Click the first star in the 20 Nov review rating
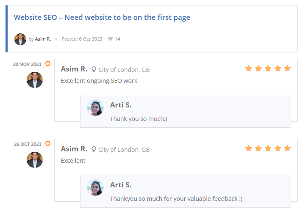 point(249,69)
